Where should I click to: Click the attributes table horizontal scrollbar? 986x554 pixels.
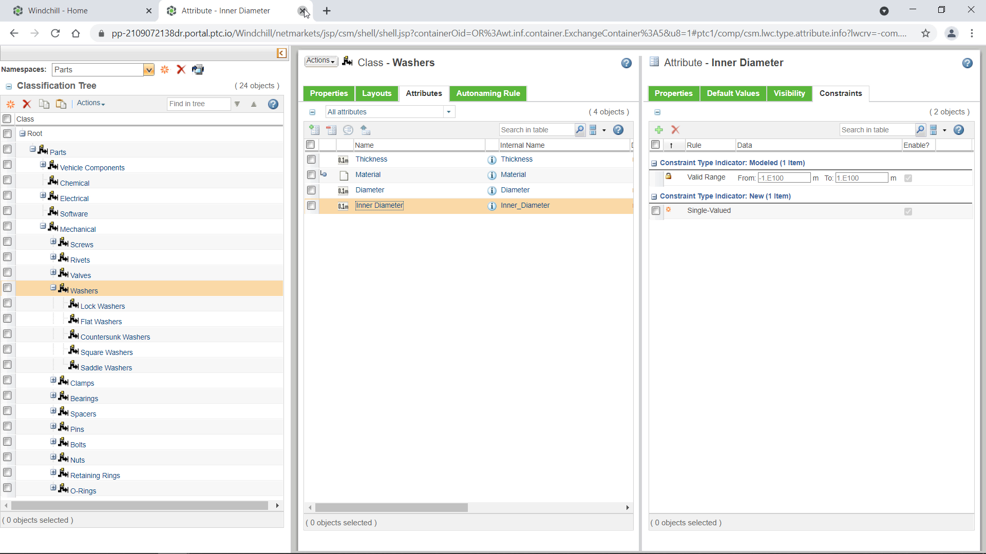tap(391, 507)
